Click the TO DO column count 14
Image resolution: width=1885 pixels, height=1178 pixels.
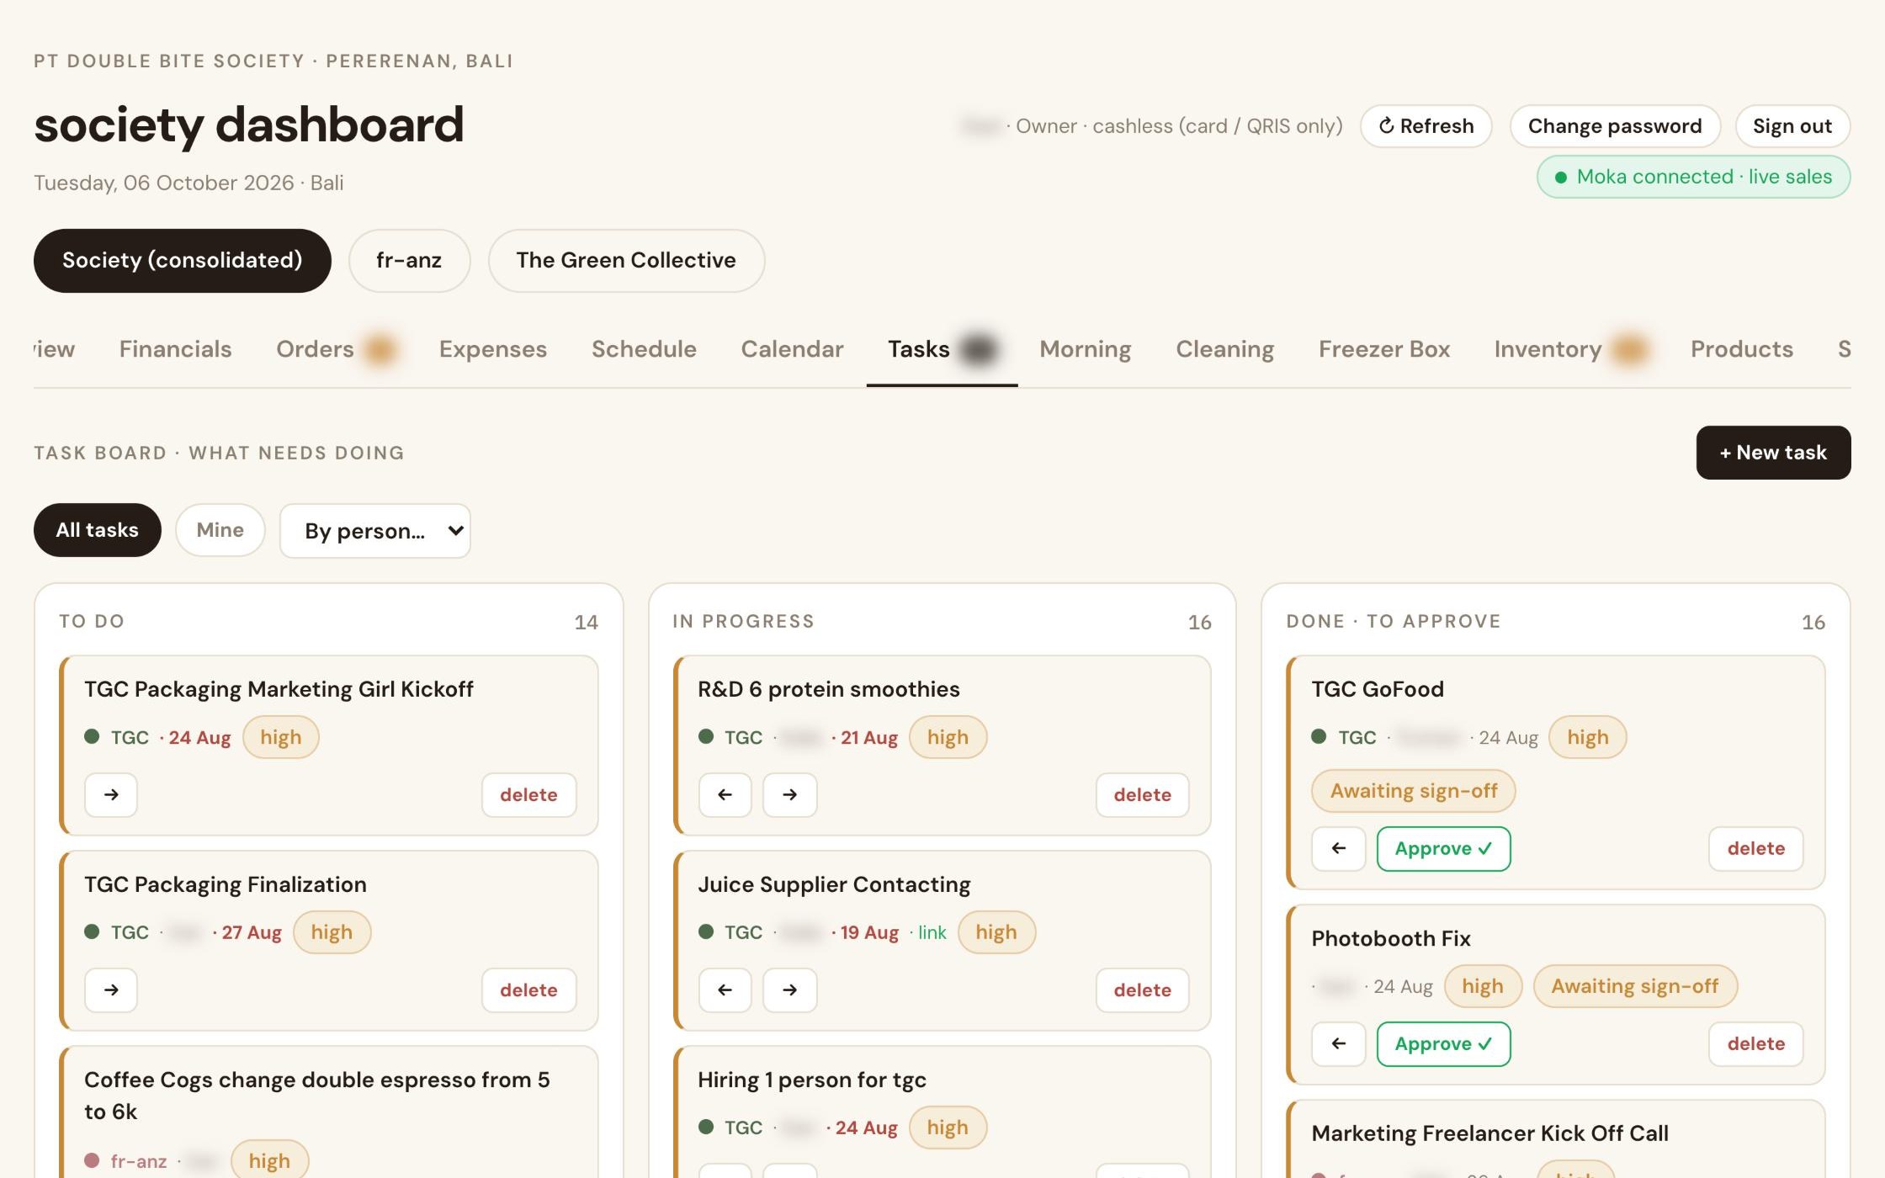587,622
